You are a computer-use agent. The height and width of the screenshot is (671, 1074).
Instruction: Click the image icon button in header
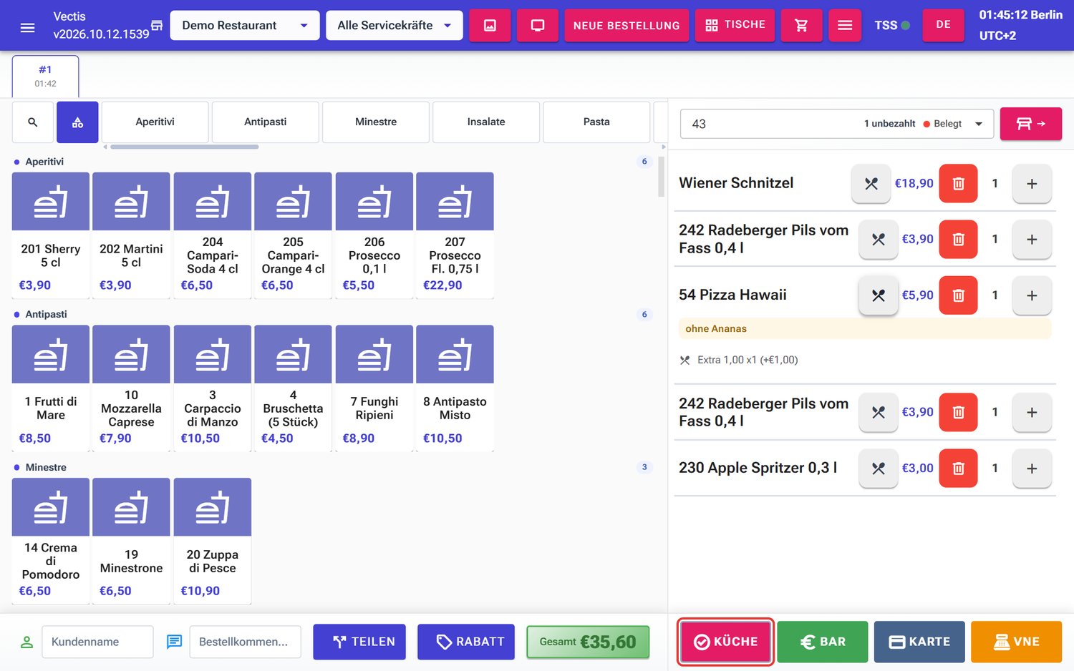tap(490, 25)
